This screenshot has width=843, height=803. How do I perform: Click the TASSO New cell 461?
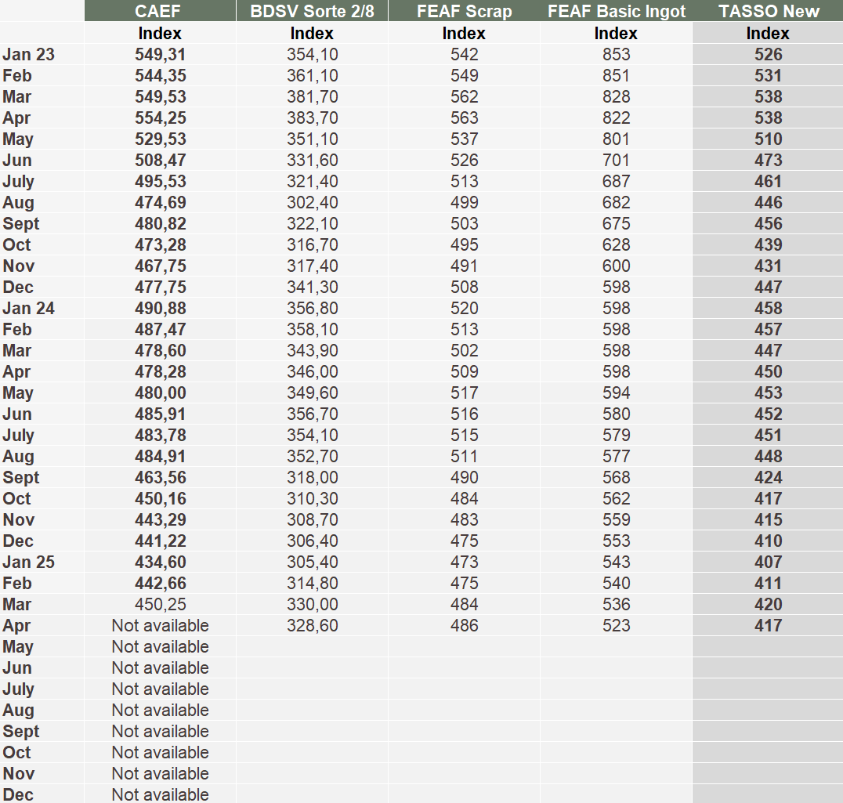(x=769, y=181)
